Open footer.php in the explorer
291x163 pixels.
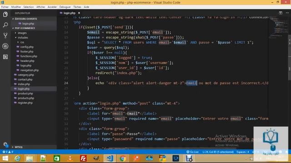pos(27,52)
